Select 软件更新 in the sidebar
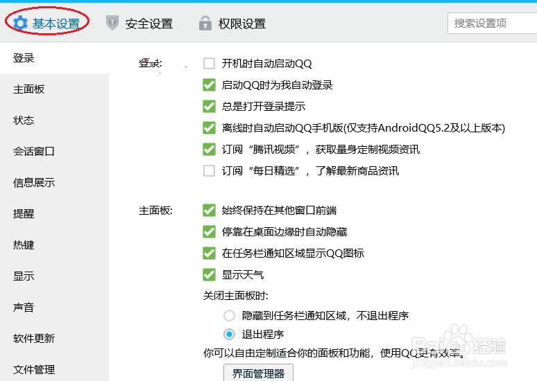The height and width of the screenshot is (381, 537). pos(54,338)
